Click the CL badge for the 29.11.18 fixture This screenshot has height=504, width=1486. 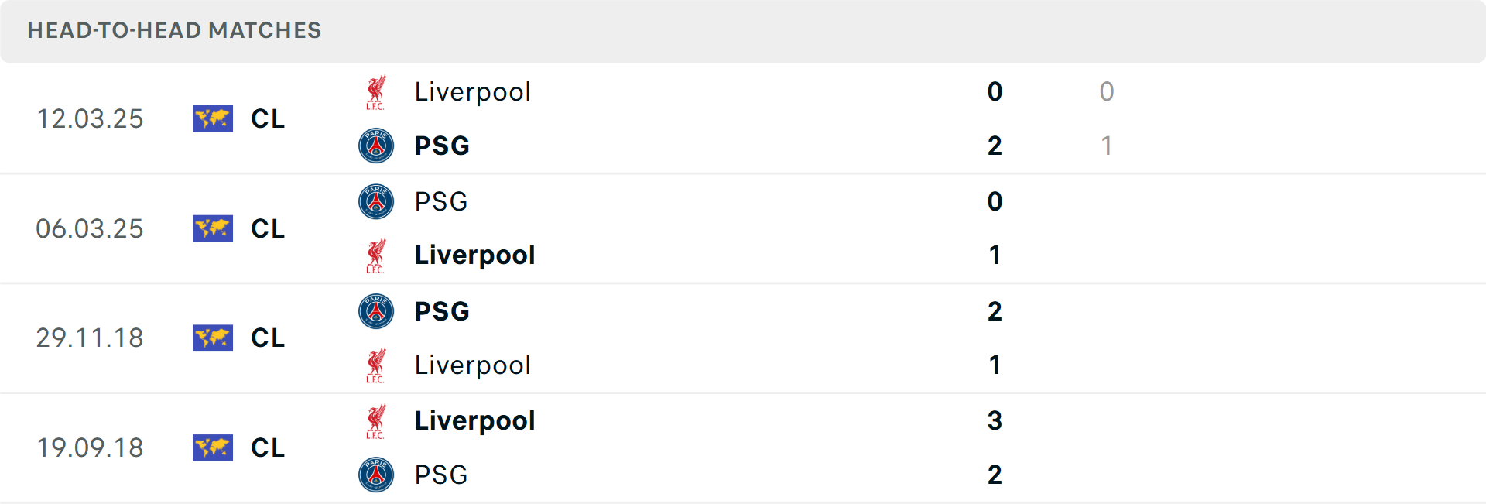(213, 338)
